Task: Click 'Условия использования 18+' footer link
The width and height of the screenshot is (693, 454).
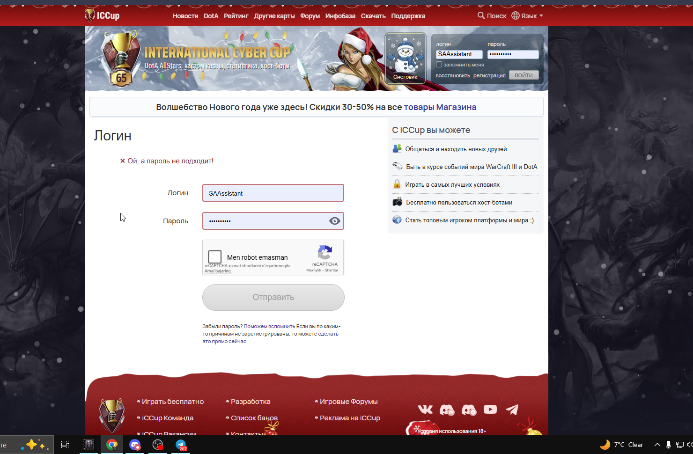Action: (x=452, y=431)
